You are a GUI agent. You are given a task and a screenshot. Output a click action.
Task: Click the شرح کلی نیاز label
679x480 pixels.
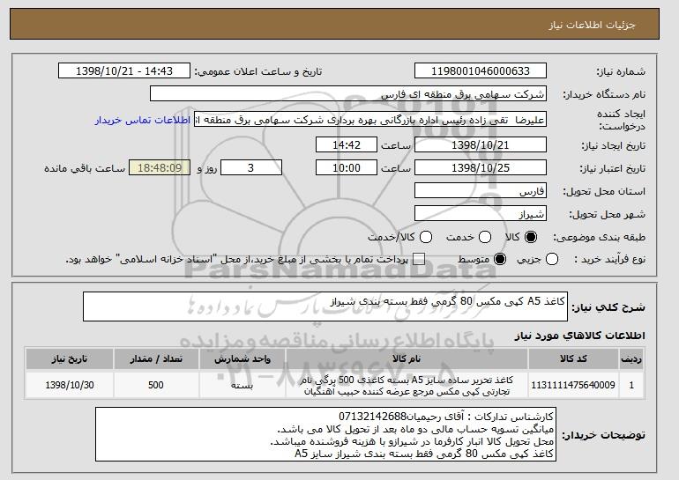point(608,307)
